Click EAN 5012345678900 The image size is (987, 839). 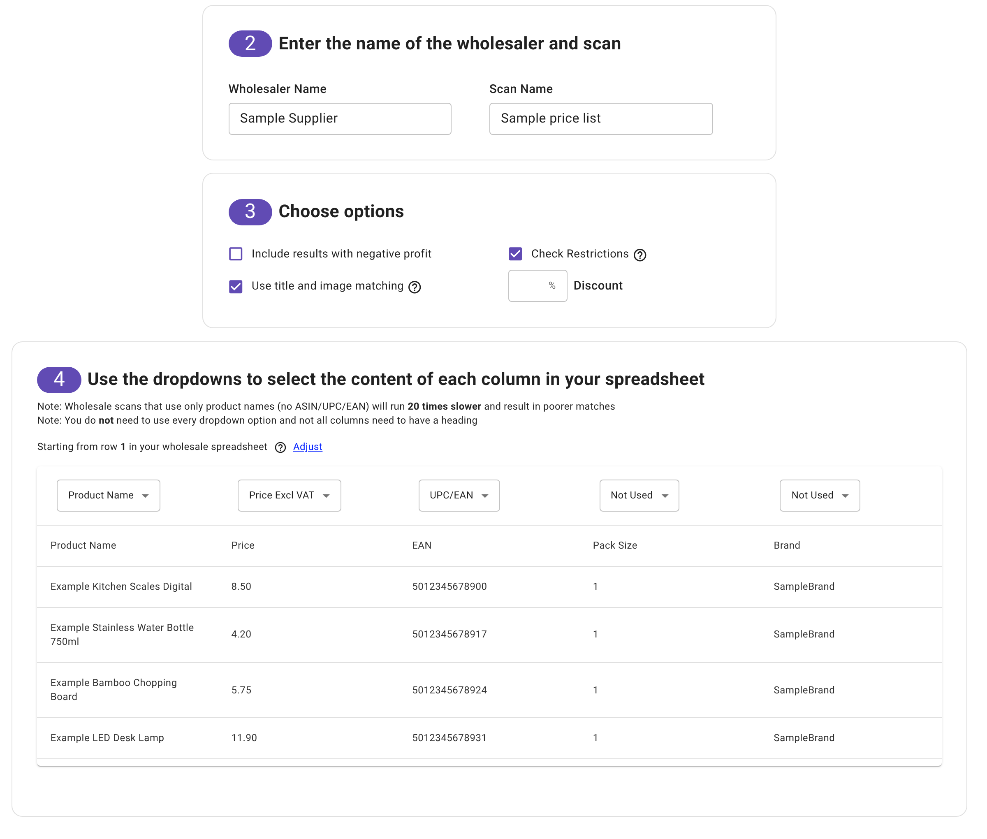coord(449,586)
